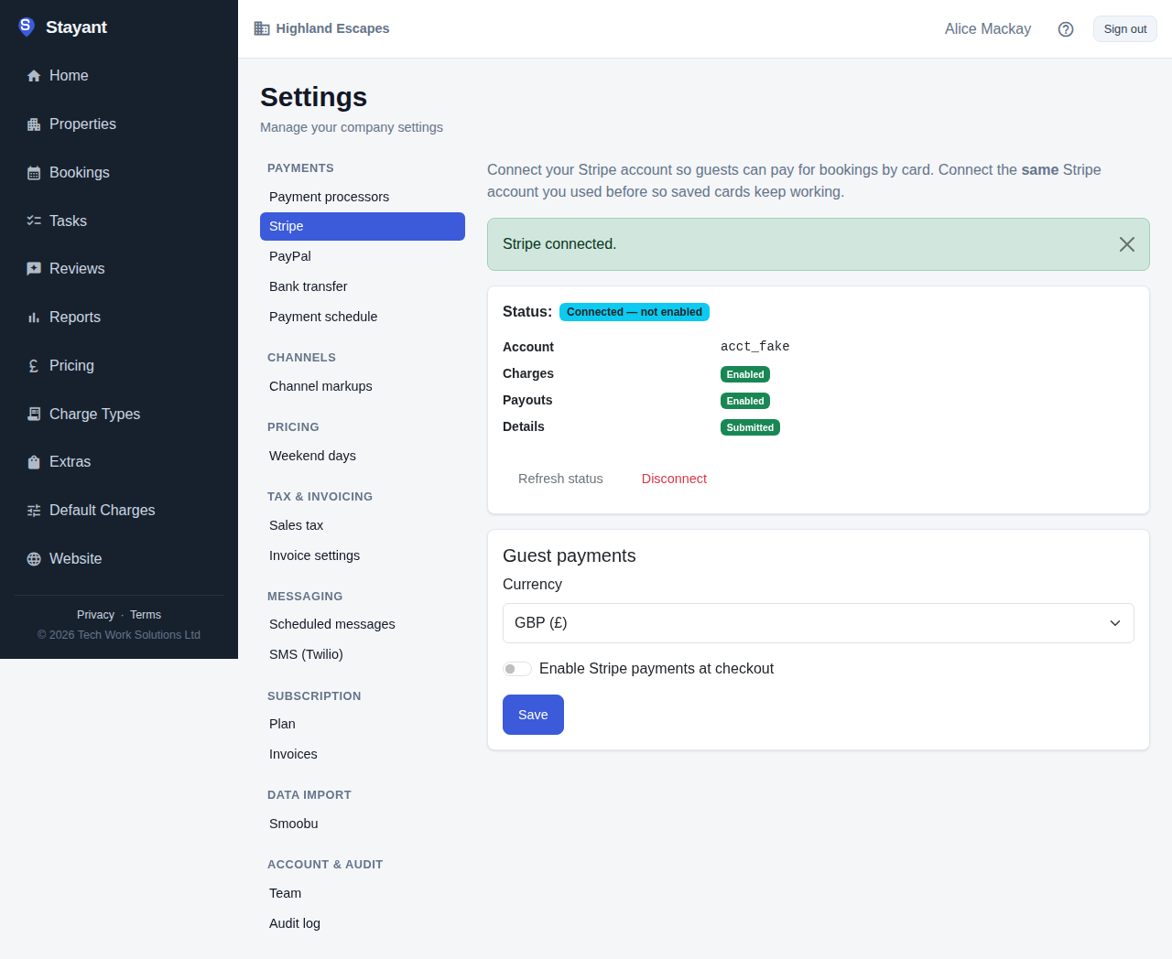Screen dimensions: 1172x959
Task: Click Refresh status for Stripe
Action: [x=560, y=479]
